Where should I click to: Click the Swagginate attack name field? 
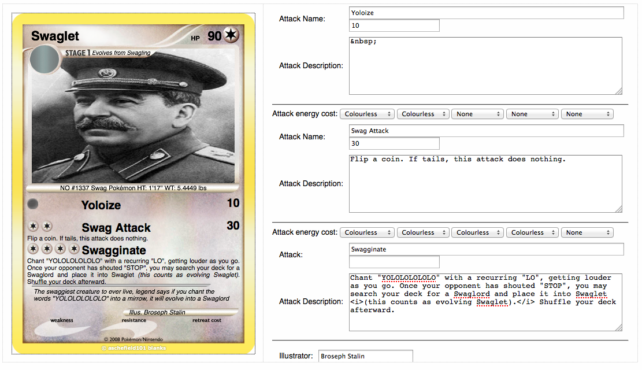[x=487, y=249]
